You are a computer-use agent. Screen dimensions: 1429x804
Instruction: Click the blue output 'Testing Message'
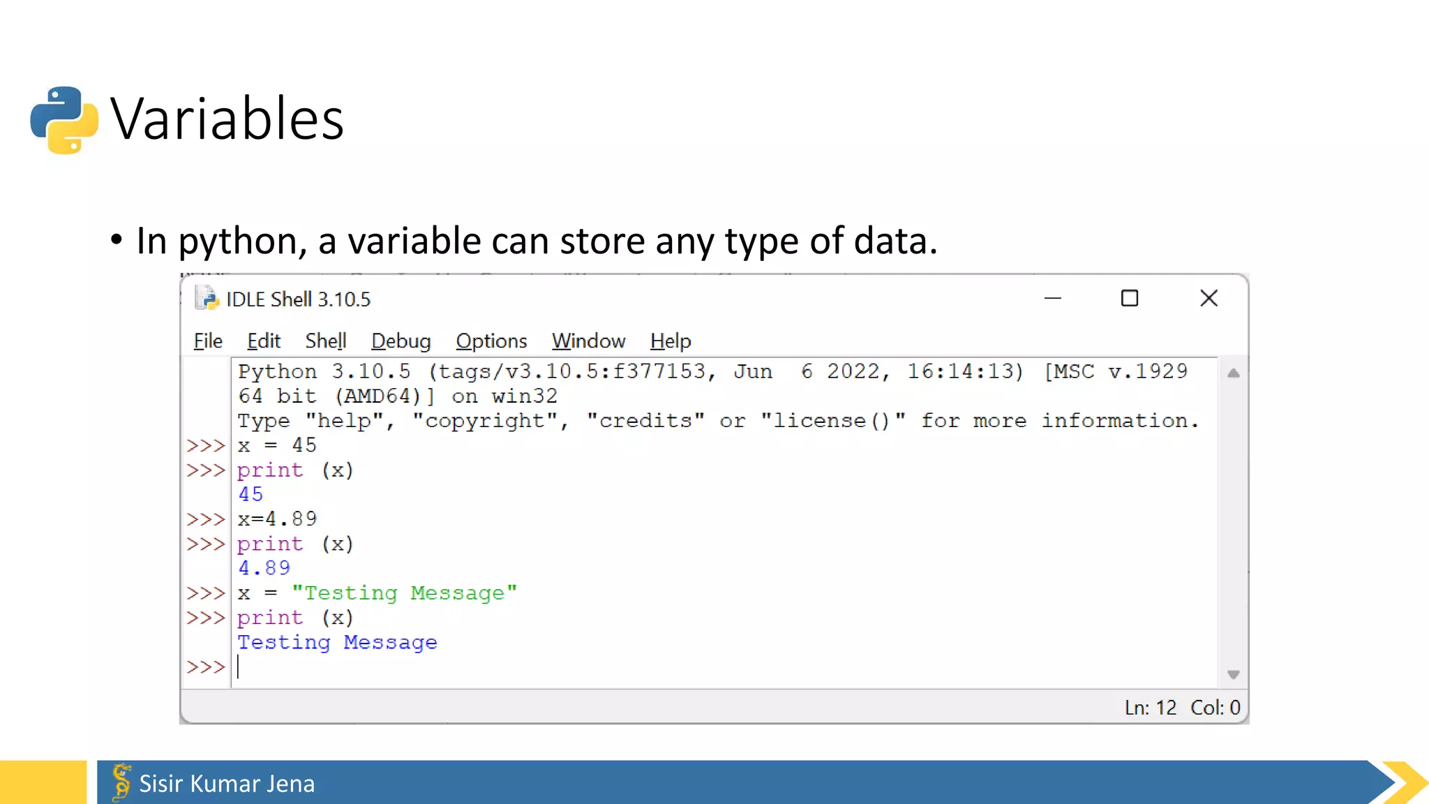coord(337,643)
